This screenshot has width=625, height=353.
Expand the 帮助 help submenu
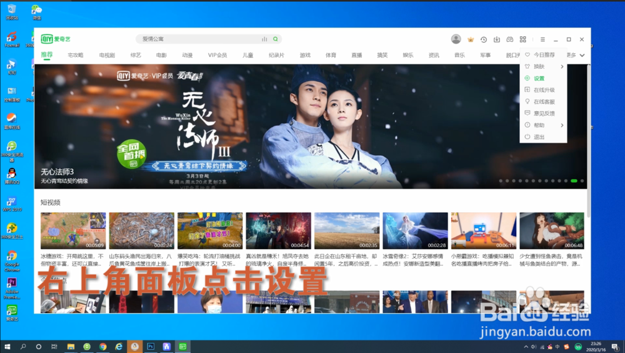pyautogui.click(x=544, y=125)
